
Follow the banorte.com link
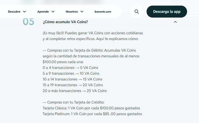pos(103,12)
